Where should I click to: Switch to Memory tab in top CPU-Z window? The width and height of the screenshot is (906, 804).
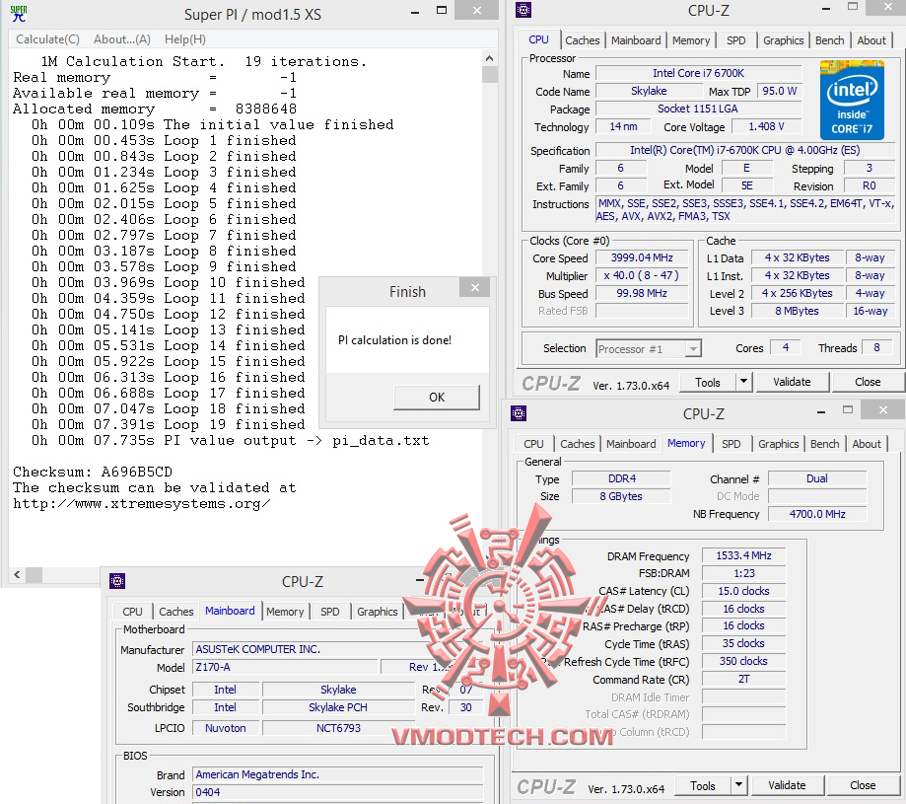coord(691,40)
